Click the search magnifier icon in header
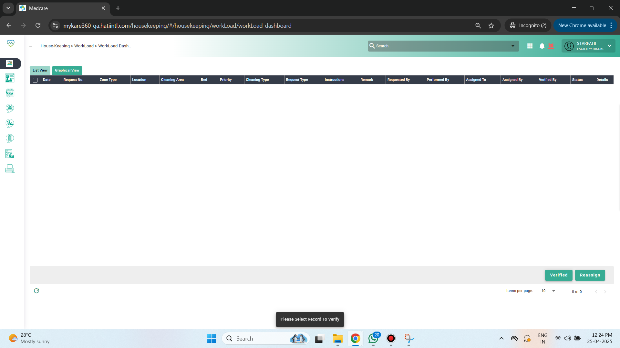 372,46
